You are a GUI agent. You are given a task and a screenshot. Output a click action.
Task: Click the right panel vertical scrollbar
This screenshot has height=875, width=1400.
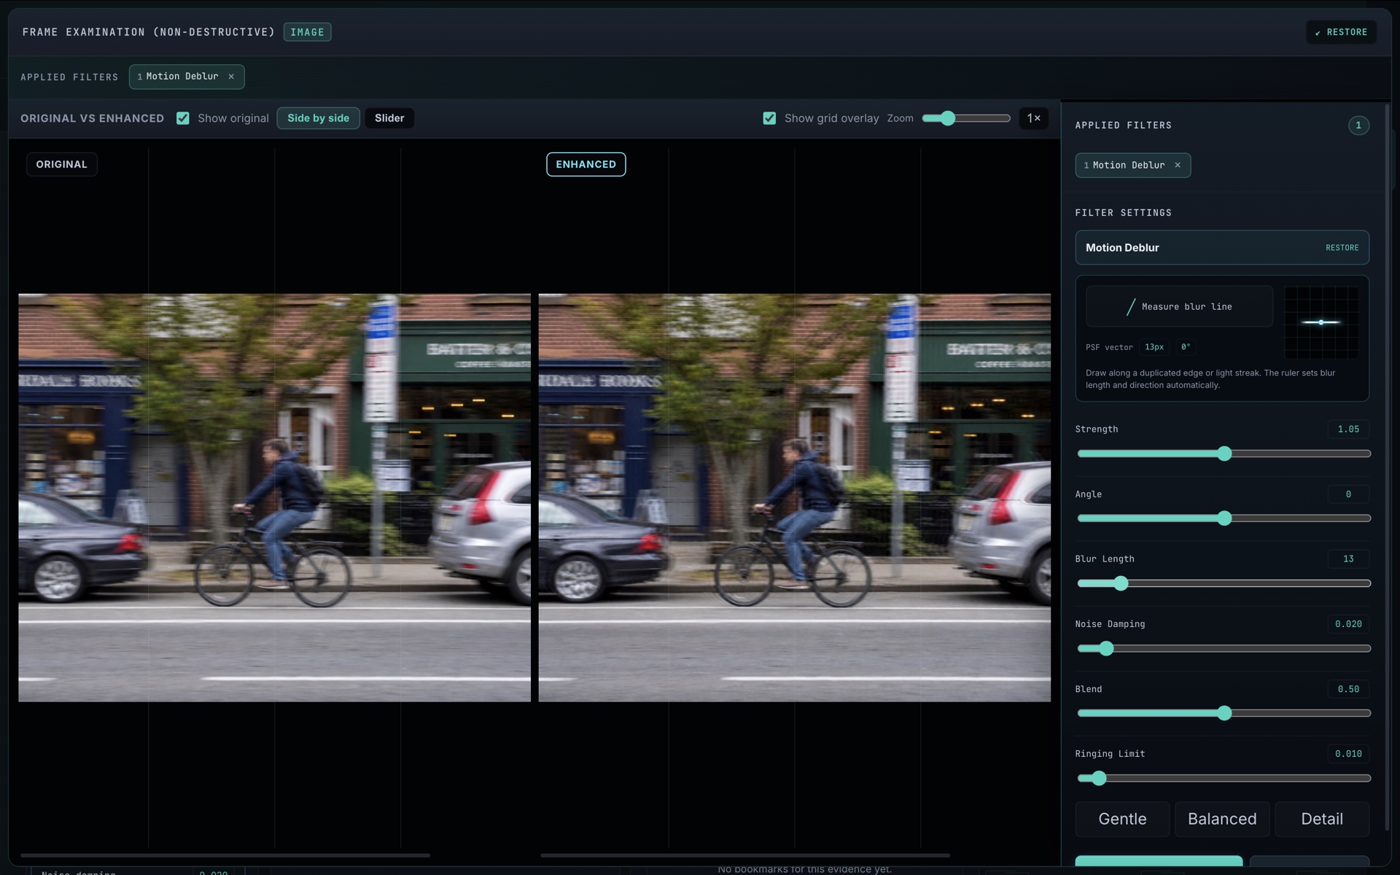[1387, 467]
